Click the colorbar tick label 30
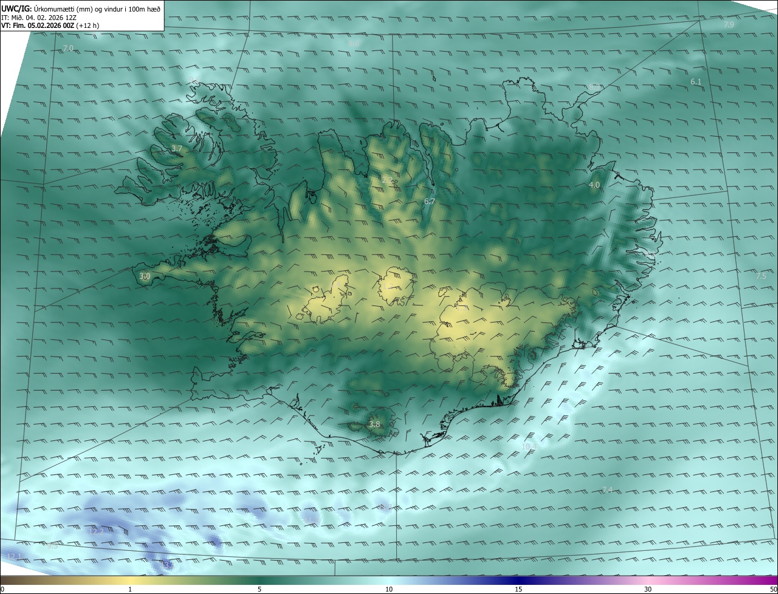The width and height of the screenshot is (778, 594). [x=648, y=589]
